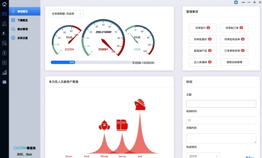Click the blue help icon at top right
This screenshot has width=262, height=158.
pyautogui.click(x=236, y=2)
